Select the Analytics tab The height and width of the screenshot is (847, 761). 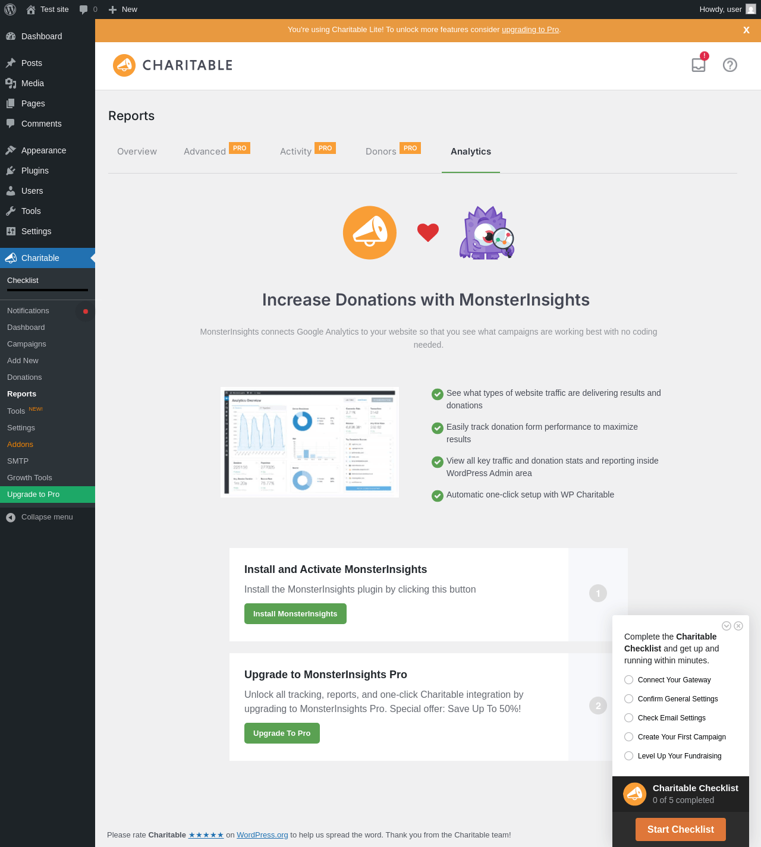click(471, 152)
